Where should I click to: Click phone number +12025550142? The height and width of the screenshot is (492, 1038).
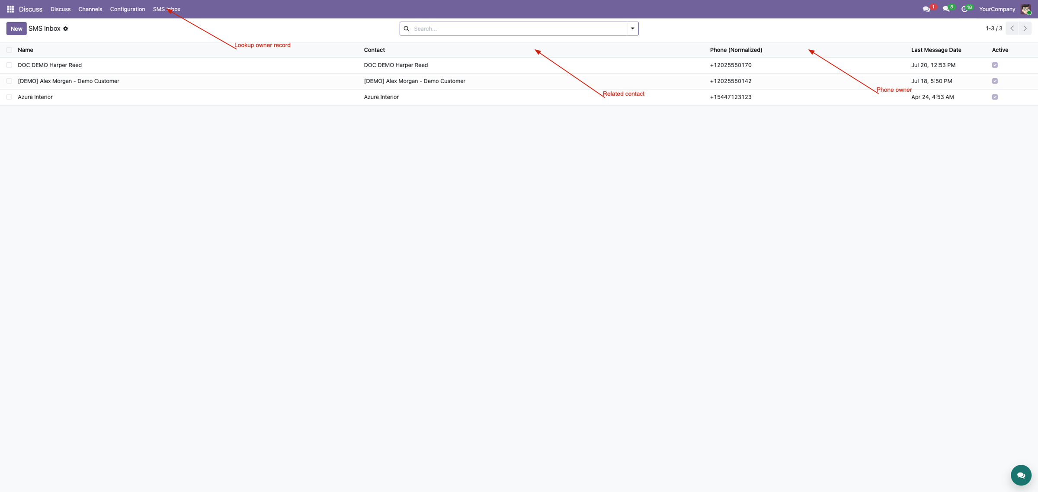pyautogui.click(x=731, y=81)
